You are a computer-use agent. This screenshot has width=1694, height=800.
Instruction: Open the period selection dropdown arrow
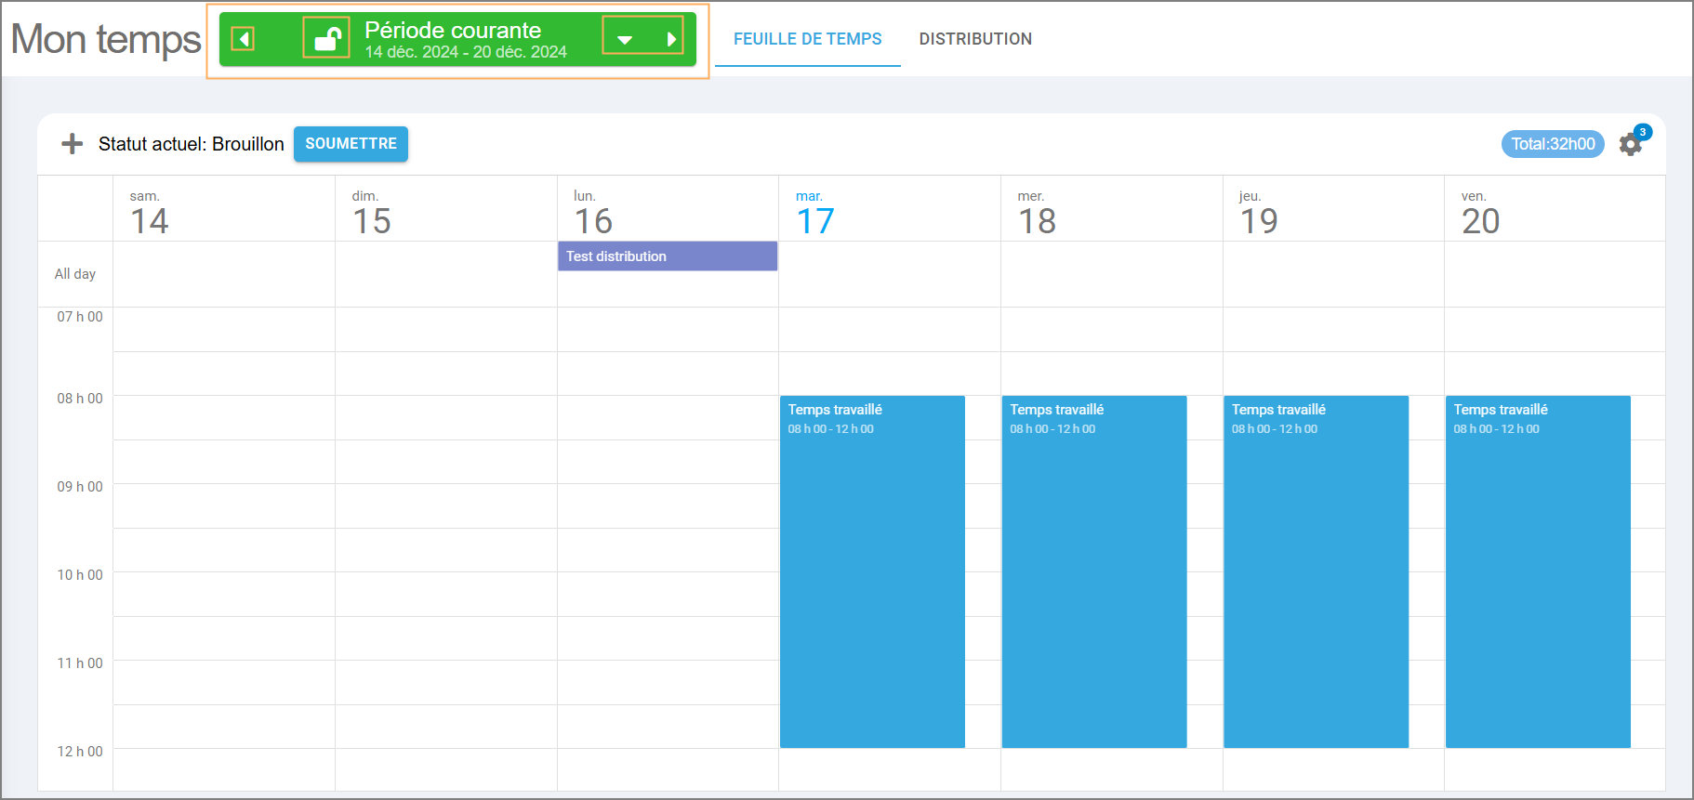coord(625,39)
